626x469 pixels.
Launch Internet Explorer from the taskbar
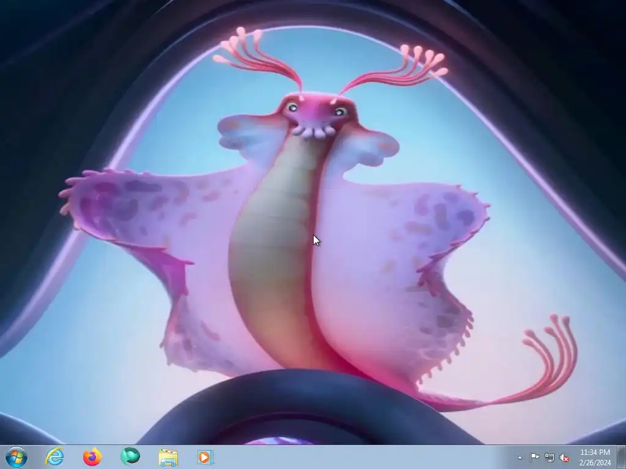[x=54, y=457]
